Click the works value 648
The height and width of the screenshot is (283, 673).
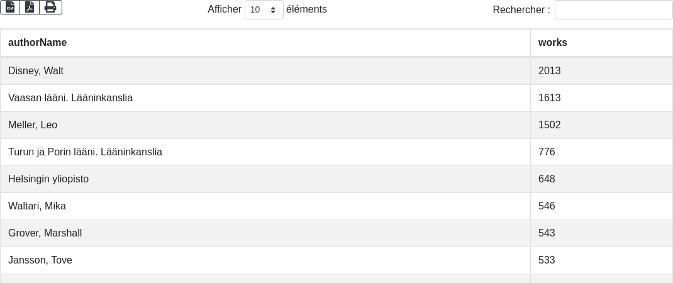click(x=547, y=179)
